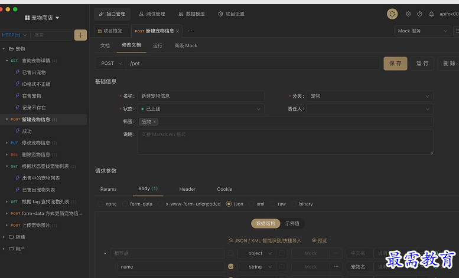Toggle the required checkbox for name field
This screenshot has width=459, height=278.
[x=231, y=267]
